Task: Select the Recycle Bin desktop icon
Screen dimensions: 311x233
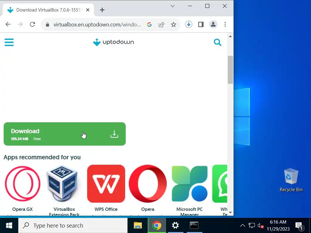Action: point(291,180)
